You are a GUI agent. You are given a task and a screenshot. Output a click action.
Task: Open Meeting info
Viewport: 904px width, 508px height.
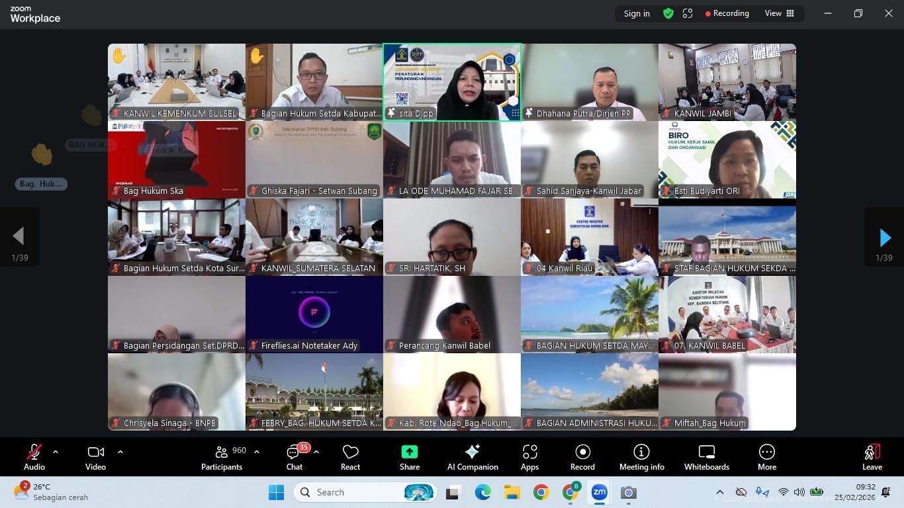coord(641,457)
